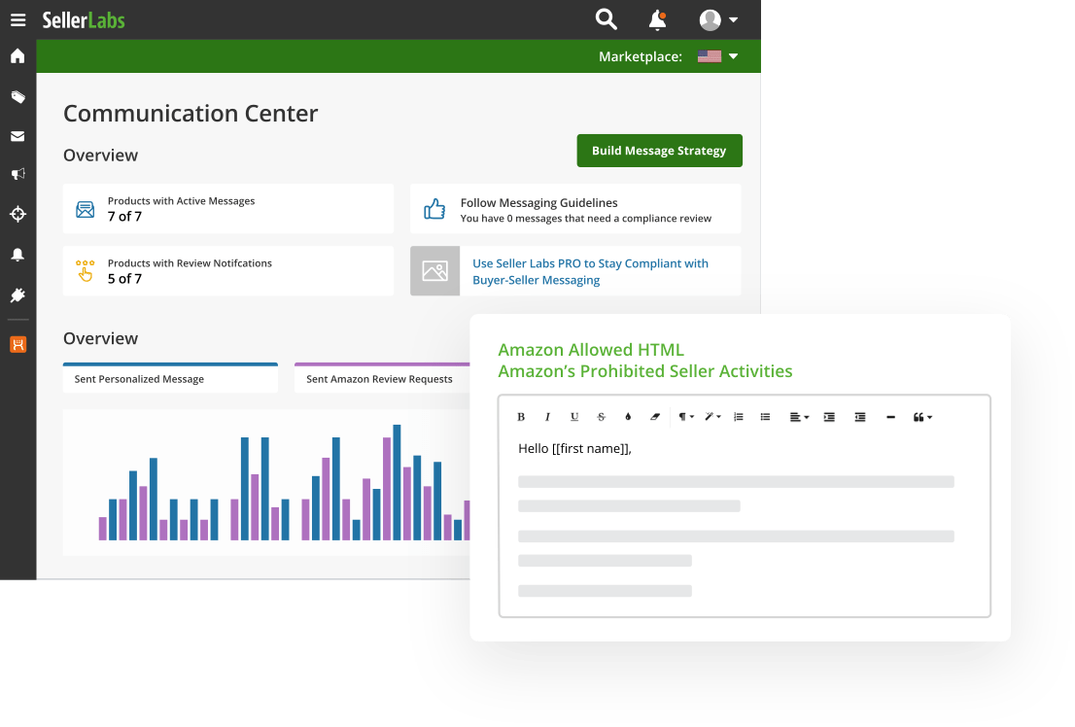Image resolution: width=1075 pixels, height=727 pixels.
Task: Open the bell alerts sidebar icon
Action: click(x=17, y=255)
